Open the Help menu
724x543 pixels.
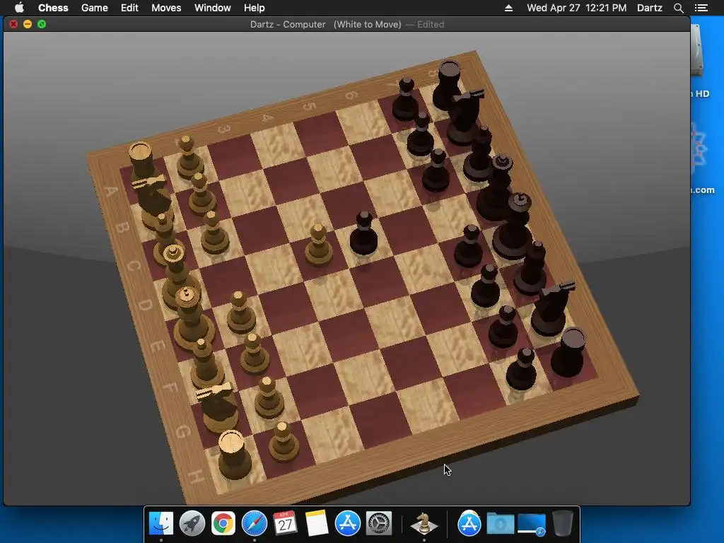[254, 8]
